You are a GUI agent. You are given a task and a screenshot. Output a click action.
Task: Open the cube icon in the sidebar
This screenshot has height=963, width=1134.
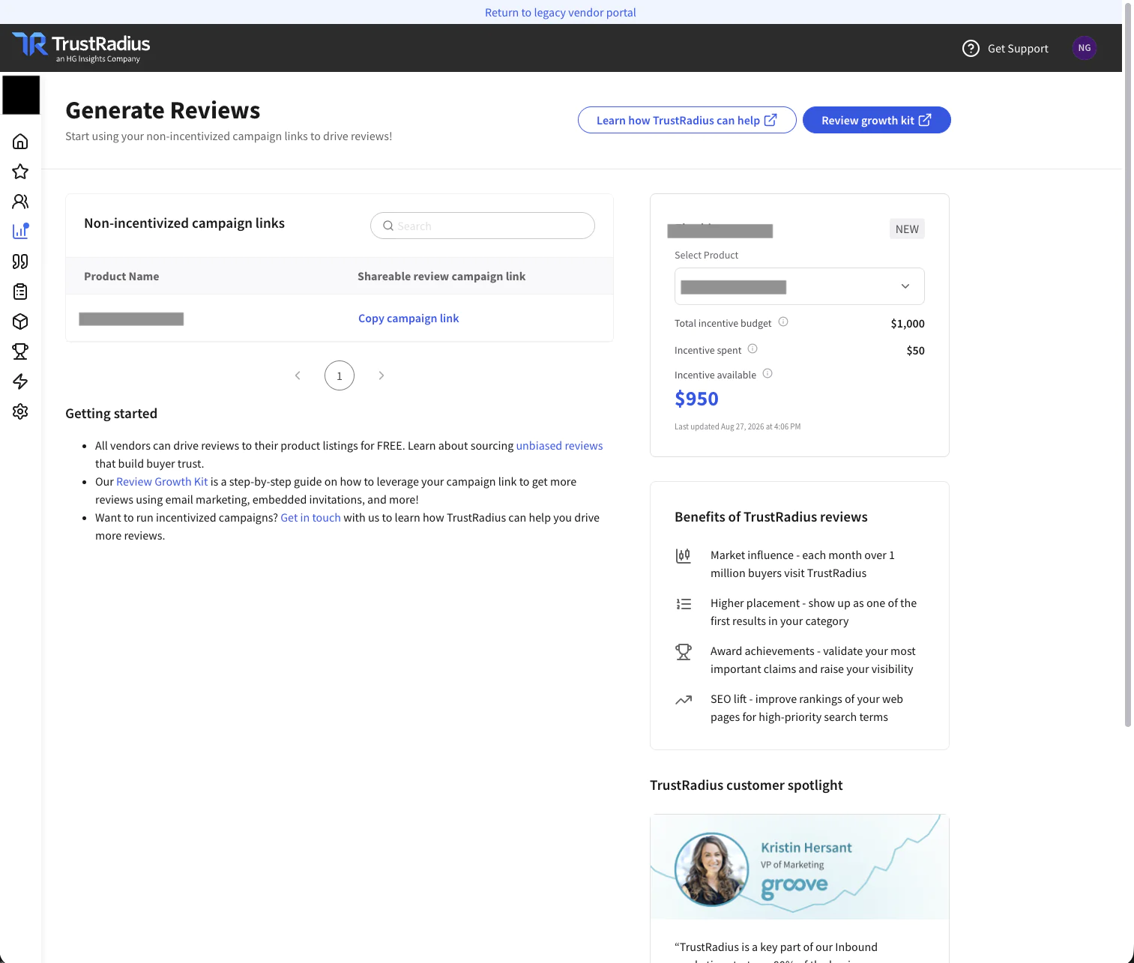tap(20, 321)
